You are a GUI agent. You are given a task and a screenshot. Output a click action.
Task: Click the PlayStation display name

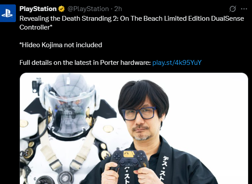38,9
